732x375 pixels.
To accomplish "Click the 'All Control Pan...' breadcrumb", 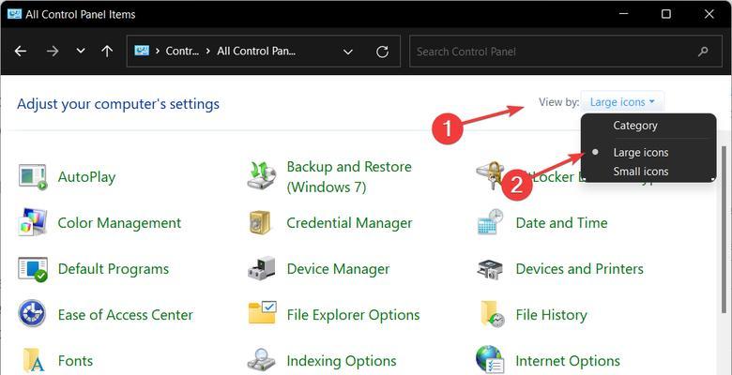I will tap(256, 51).
